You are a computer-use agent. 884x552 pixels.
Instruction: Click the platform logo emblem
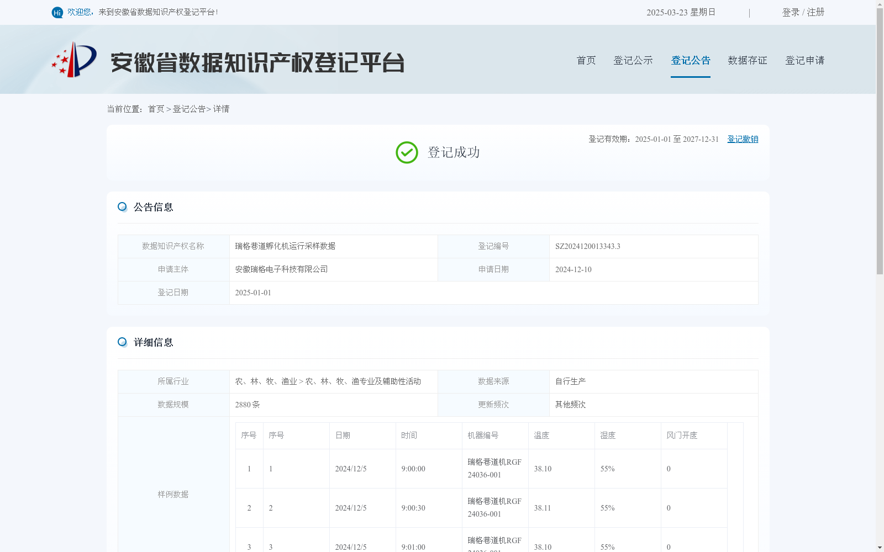tap(74, 60)
